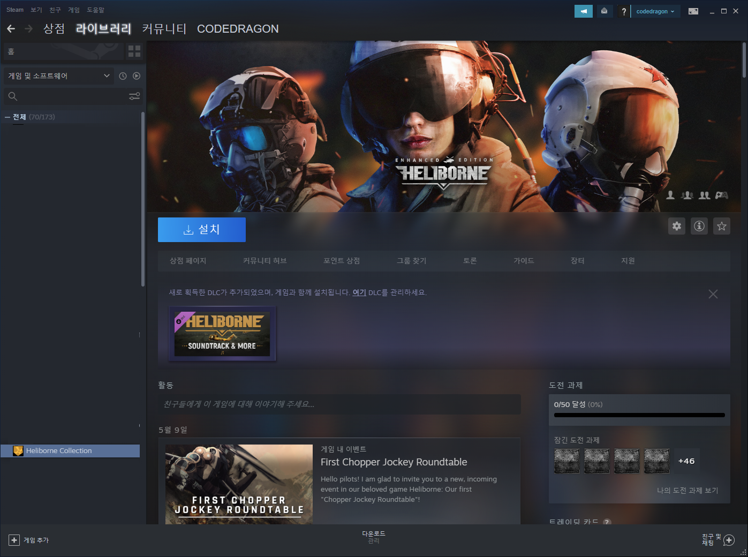Image resolution: width=748 pixels, height=557 pixels.
Task: Open 토론 link
Action: click(470, 261)
